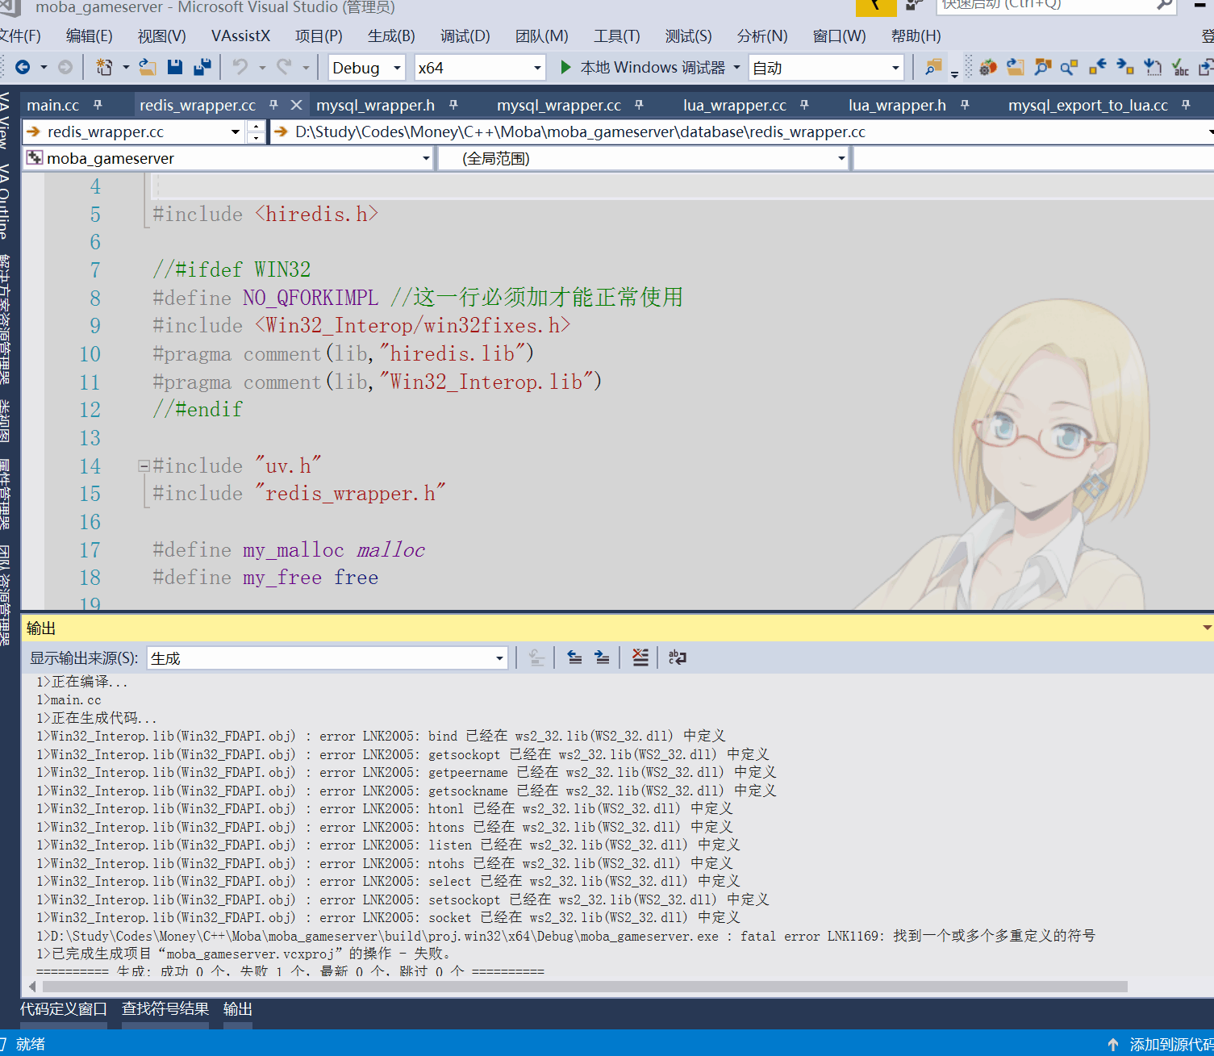Toggle word wrap in output
The width and height of the screenshot is (1214, 1056).
tap(678, 657)
